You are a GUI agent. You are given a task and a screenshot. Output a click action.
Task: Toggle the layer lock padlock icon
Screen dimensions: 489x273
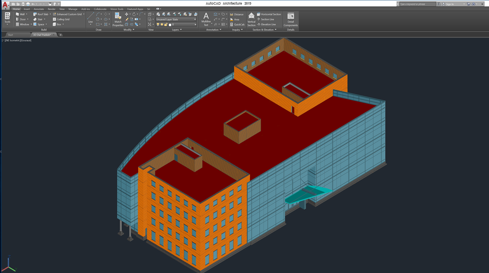166,25
